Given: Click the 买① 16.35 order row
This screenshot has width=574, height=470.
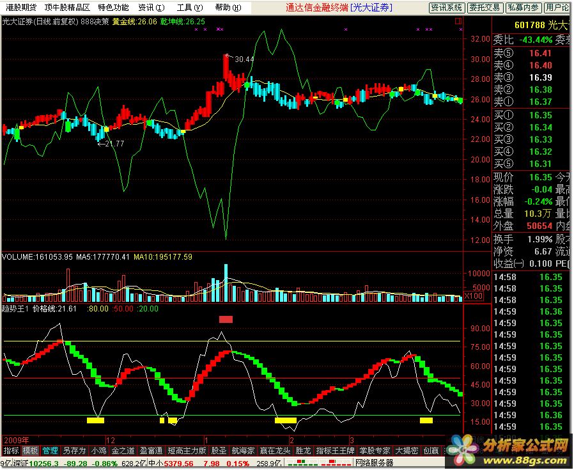Looking at the screenshot, I should (523, 115).
